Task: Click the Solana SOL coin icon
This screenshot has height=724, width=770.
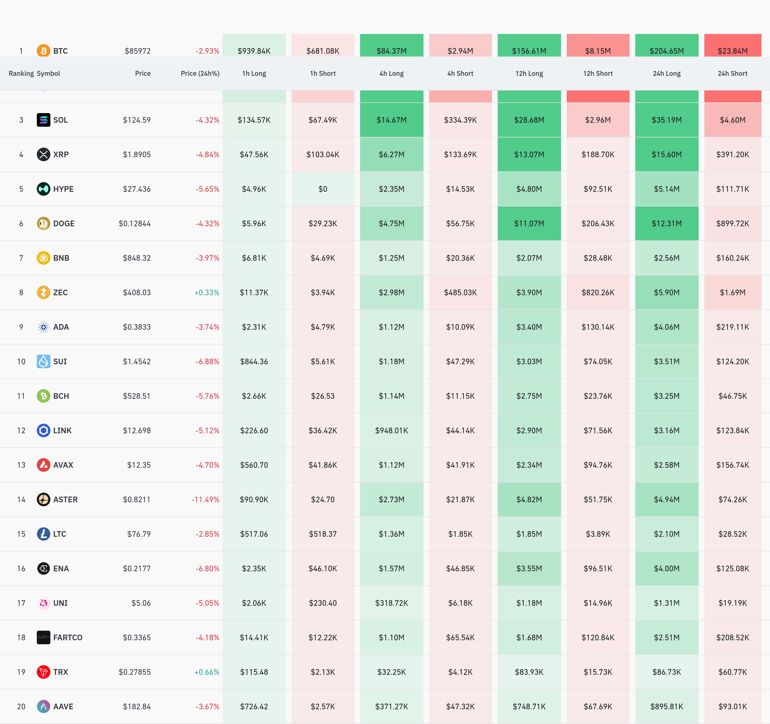Action: click(43, 120)
